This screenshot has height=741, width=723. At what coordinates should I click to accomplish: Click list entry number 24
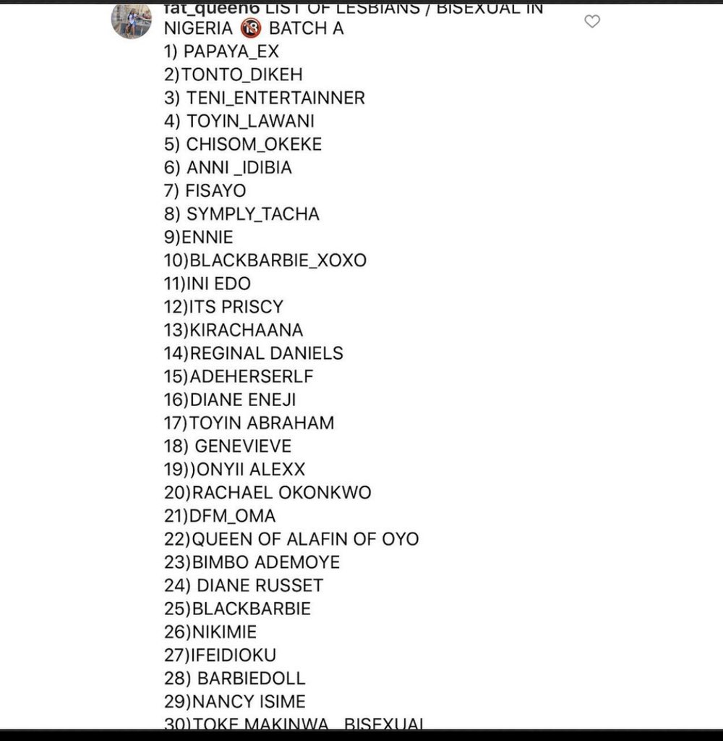tap(244, 585)
